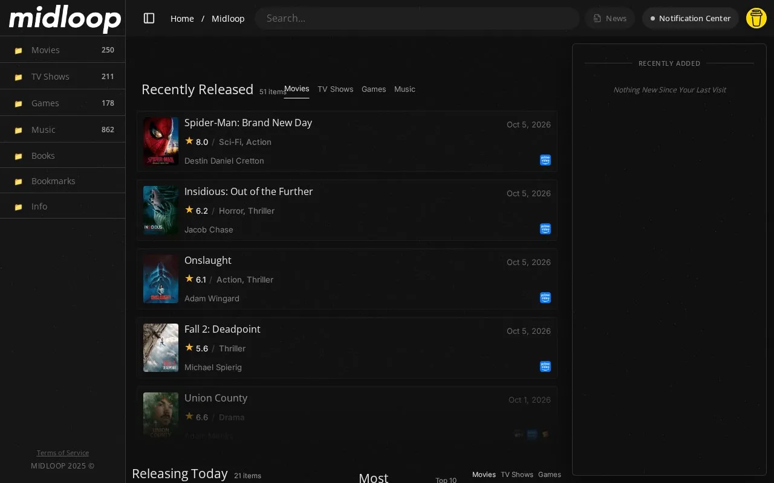This screenshot has width=774, height=483.
Task: Click Prime Video icon on Onslaught row
Action: 545,298
